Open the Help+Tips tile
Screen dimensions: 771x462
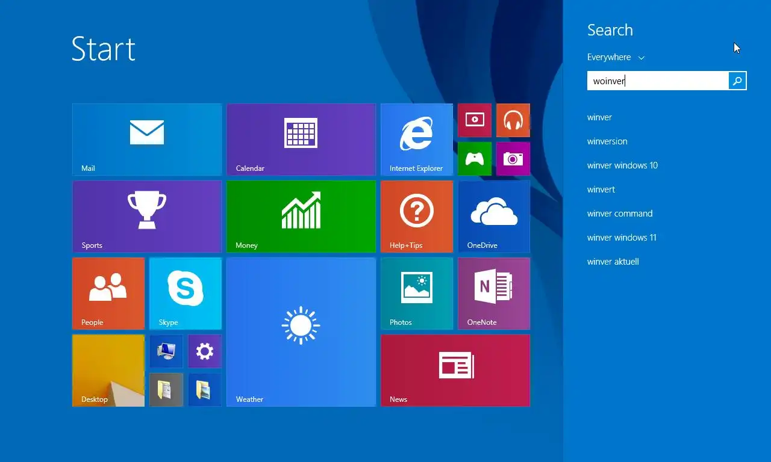coord(417,217)
